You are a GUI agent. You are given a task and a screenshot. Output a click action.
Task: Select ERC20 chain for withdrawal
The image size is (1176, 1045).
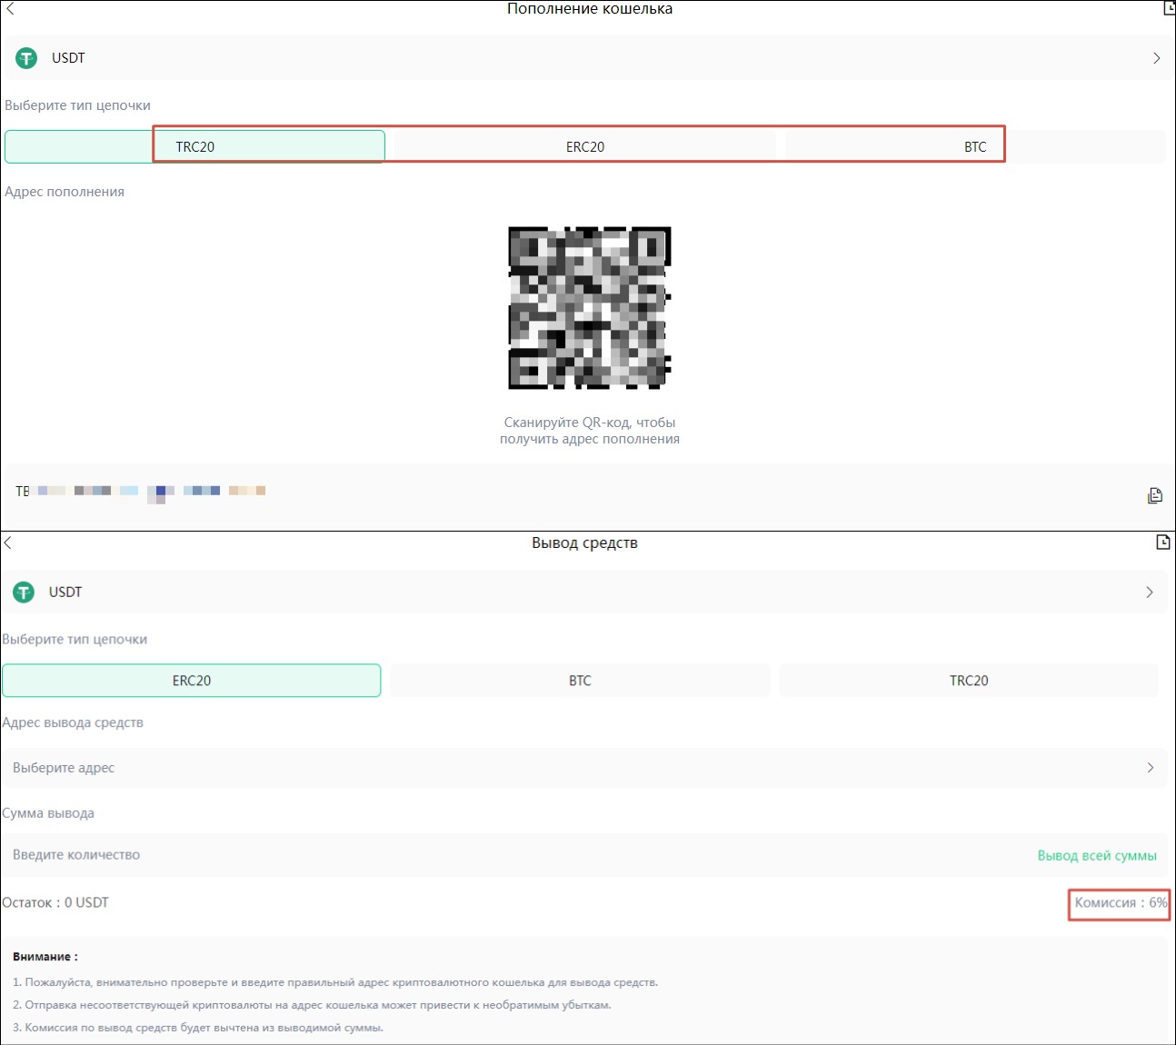(x=192, y=681)
